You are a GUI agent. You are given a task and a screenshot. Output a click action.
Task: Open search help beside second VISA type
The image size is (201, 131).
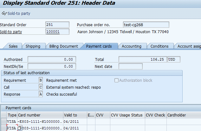click(x=19, y=128)
